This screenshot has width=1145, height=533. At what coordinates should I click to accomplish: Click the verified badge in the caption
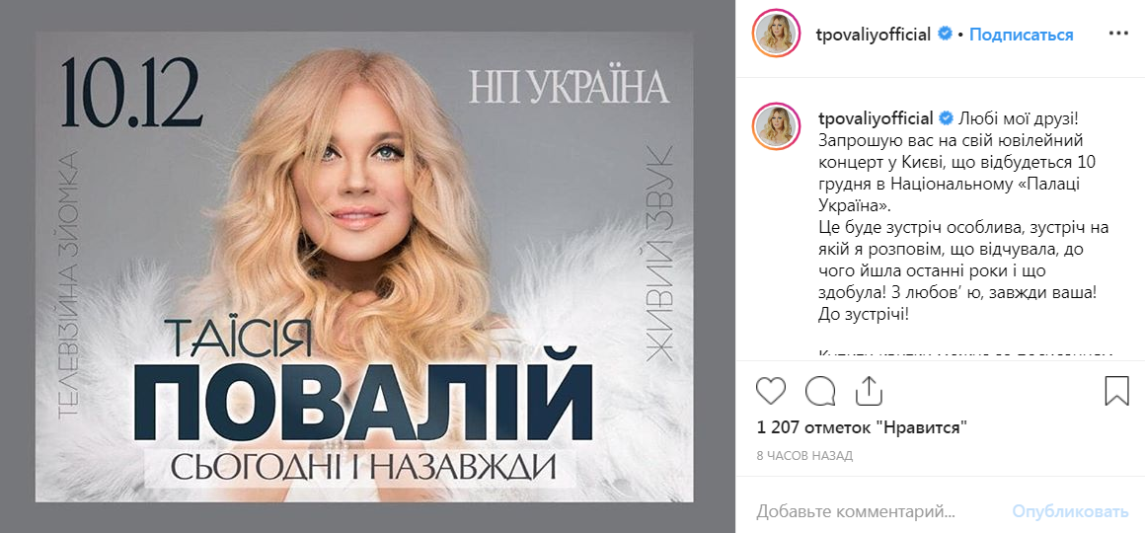(945, 117)
